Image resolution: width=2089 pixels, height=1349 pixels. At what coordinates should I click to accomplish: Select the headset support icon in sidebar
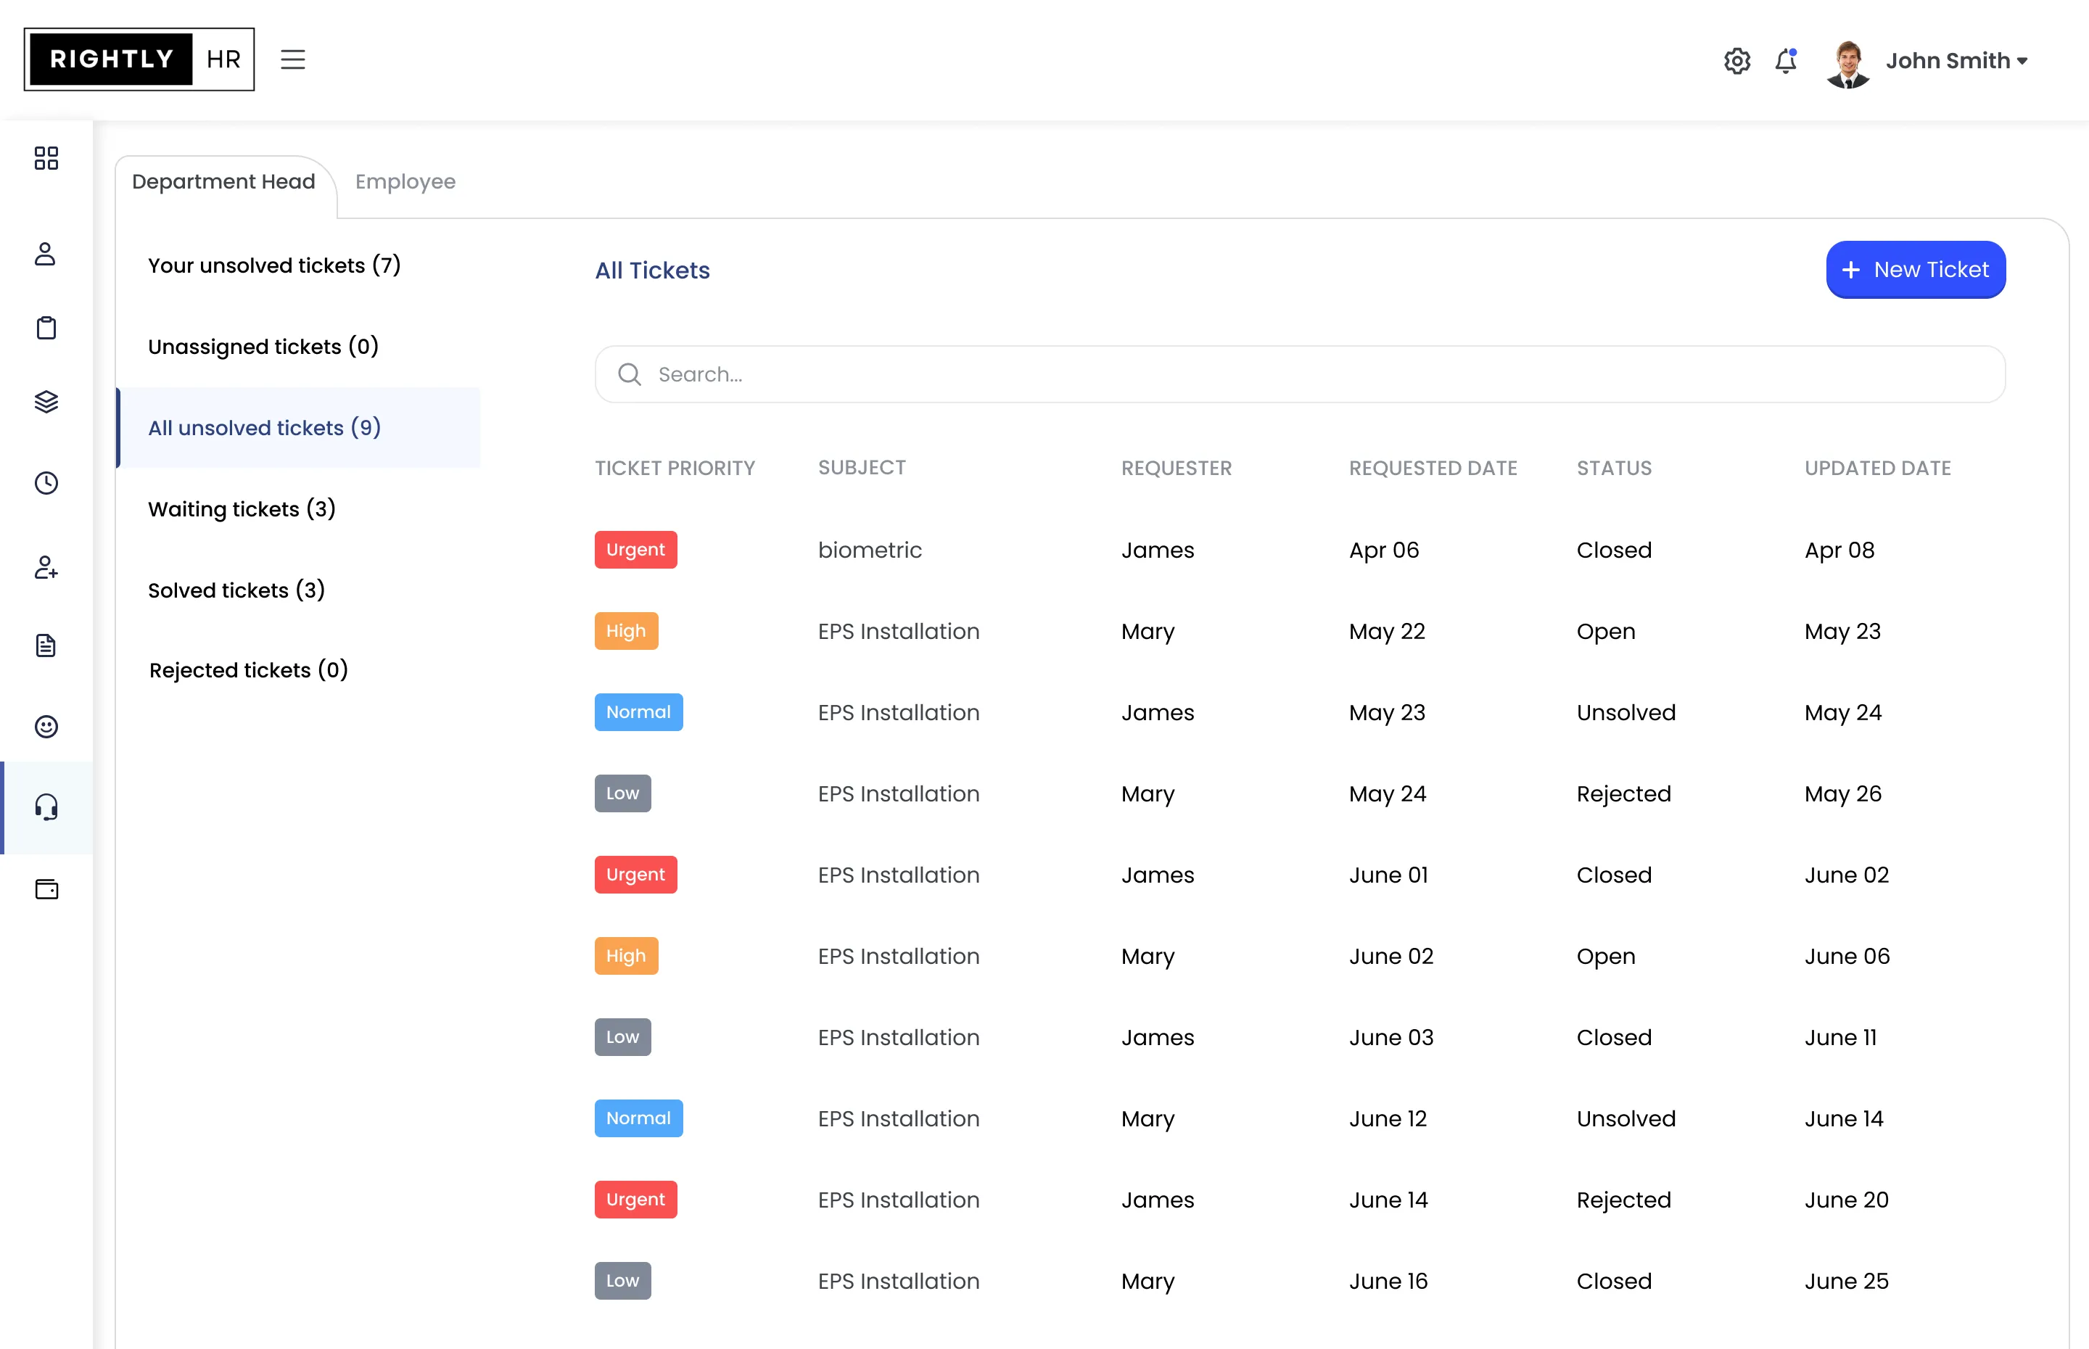click(x=46, y=806)
